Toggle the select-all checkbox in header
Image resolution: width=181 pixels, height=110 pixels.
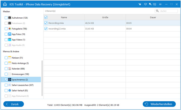(x=46, y=17)
